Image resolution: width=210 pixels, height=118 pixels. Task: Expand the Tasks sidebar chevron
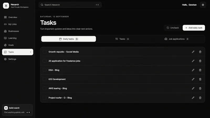coord(30,52)
